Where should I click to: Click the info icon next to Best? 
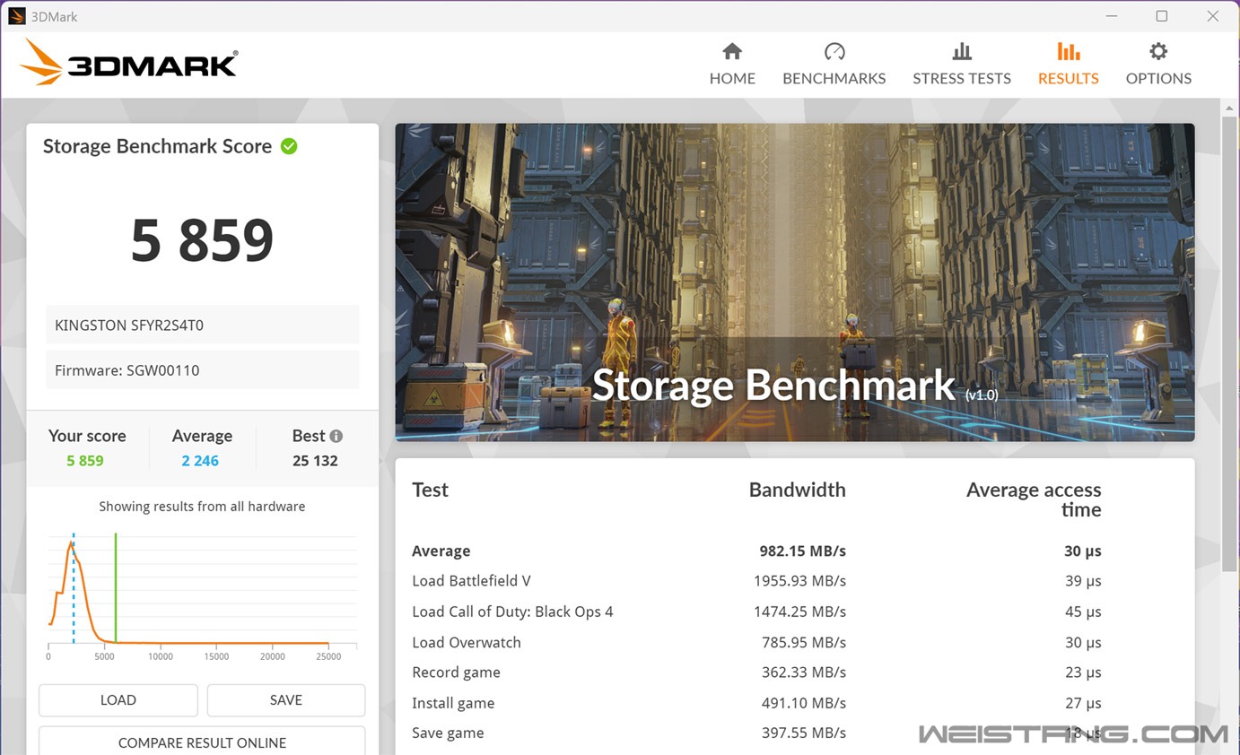(x=336, y=436)
